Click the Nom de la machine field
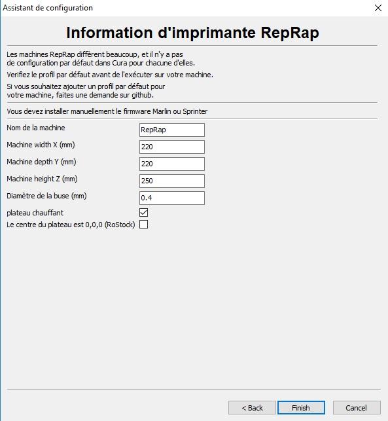The height and width of the screenshot is (421, 388). 172,130
